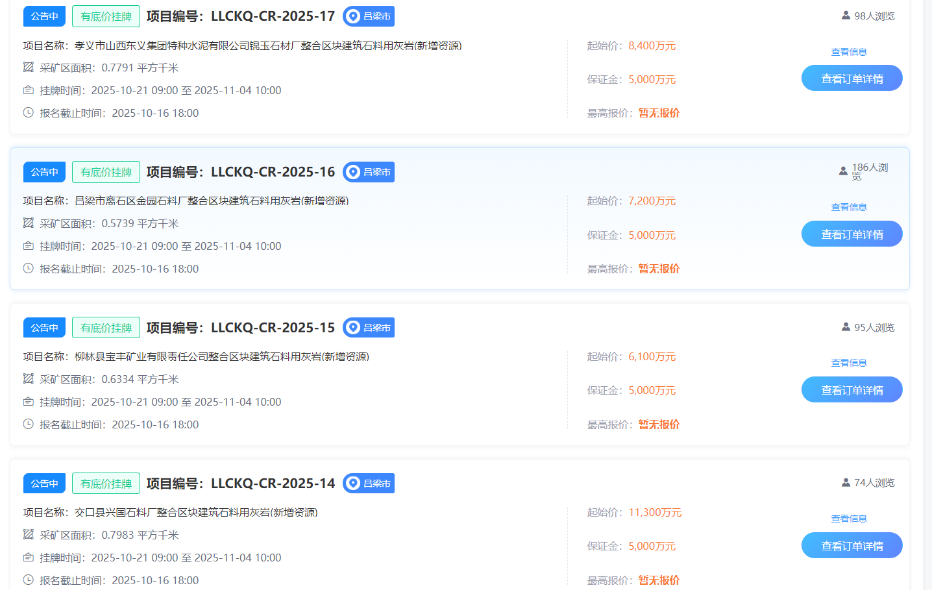The width and height of the screenshot is (932, 590).
Task: Open 查看订单详情 for project LLCKQ-CR-2025-14
Action: click(852, 546)
